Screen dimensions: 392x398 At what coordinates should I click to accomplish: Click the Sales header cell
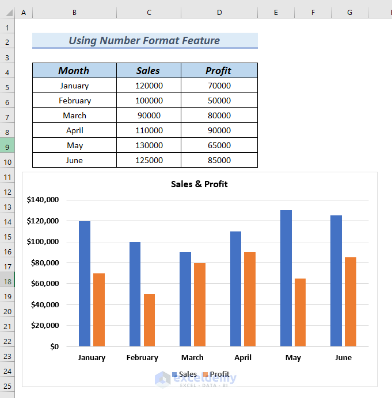tap(149, 71)
